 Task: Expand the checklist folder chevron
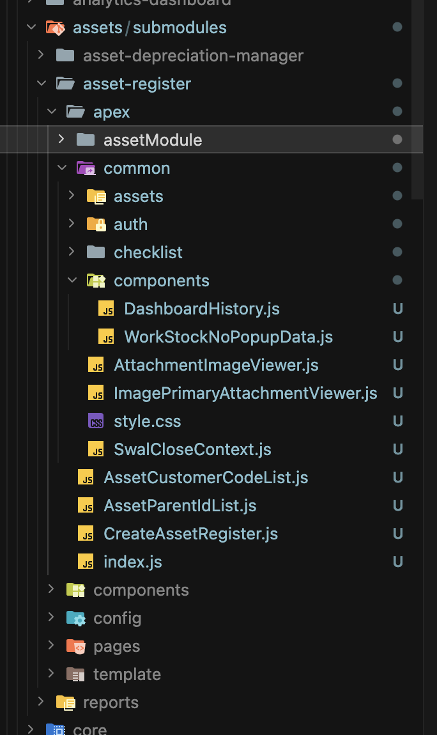[x=72, y=252]
